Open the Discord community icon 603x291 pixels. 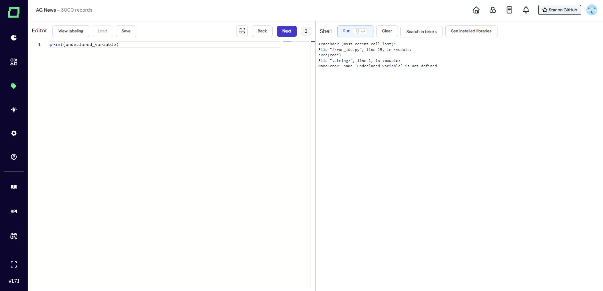(14, 236)
